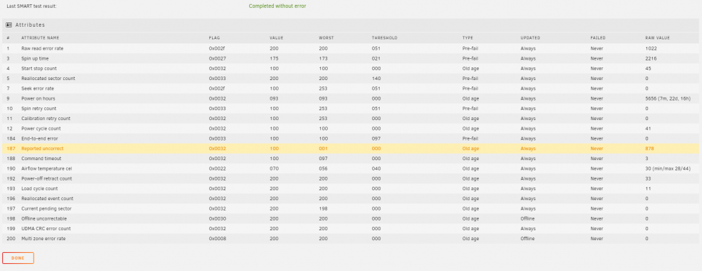This screenshot has width=702, height=271.
Task: Select the 'Command timeout' attribute
Action: pos(41,159)
